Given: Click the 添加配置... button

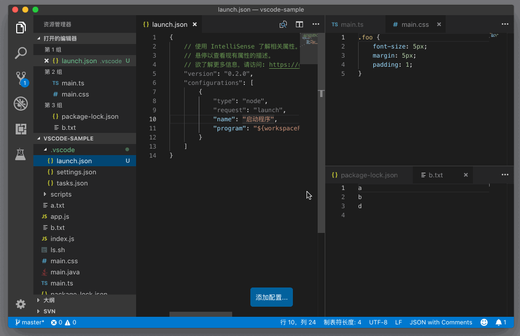Looking at the screenshot, I should point(272,298).
